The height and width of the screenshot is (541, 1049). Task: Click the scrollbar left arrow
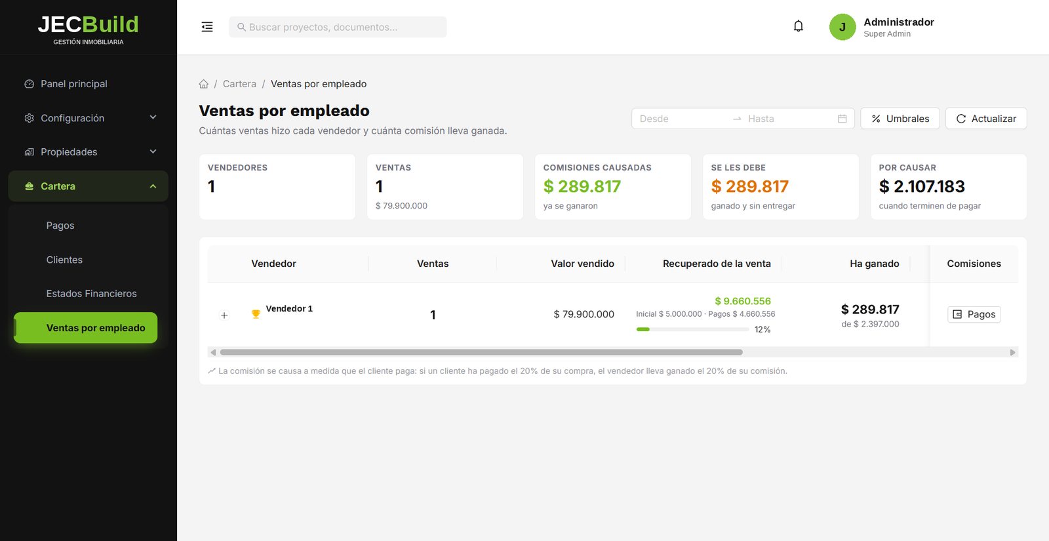[x=213, y=352]
